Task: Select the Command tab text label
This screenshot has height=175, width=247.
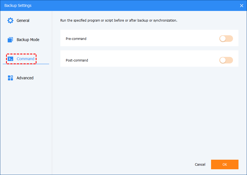Action: tap(26, 59)
